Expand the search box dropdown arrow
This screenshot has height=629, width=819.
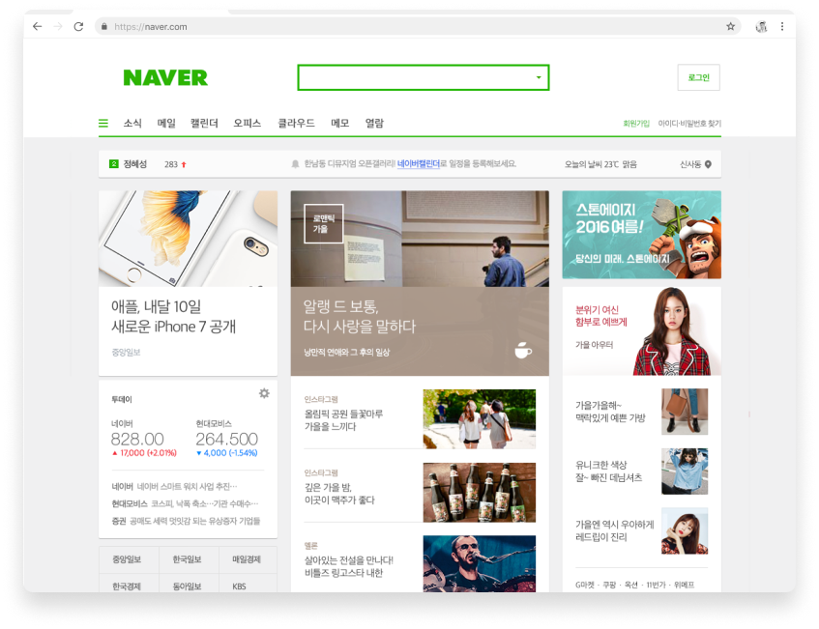[539, 77]
